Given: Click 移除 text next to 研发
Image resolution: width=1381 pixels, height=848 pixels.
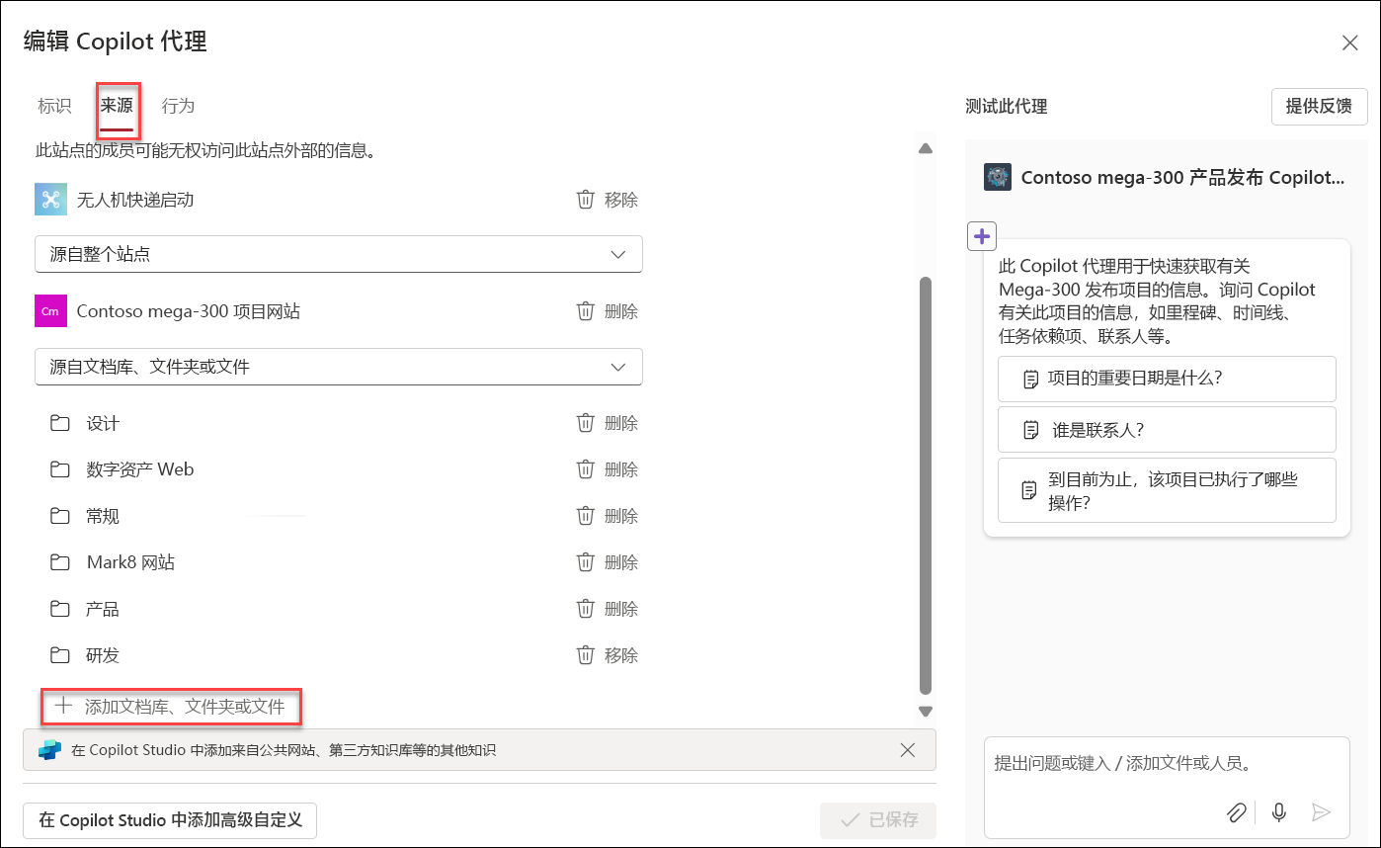Looking at the screenshot, I should (621, 655).
